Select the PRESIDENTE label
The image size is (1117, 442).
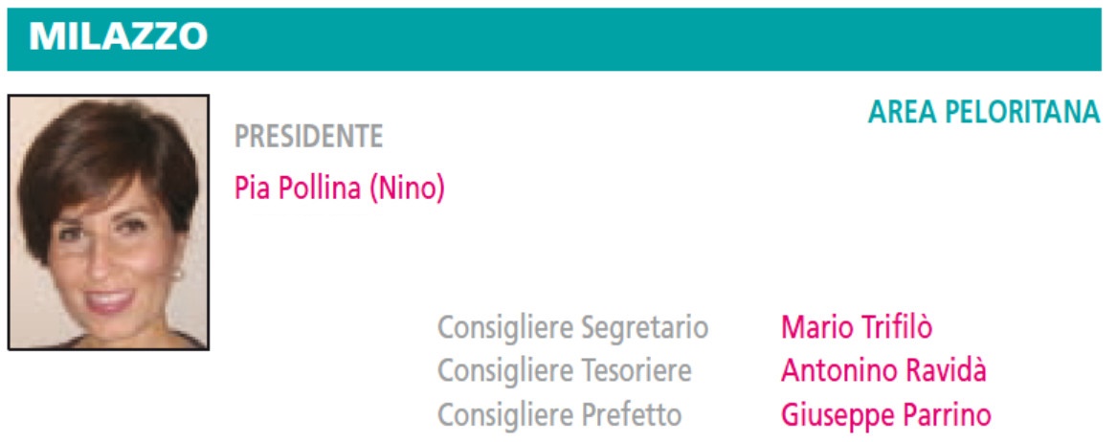click(308, 137)
